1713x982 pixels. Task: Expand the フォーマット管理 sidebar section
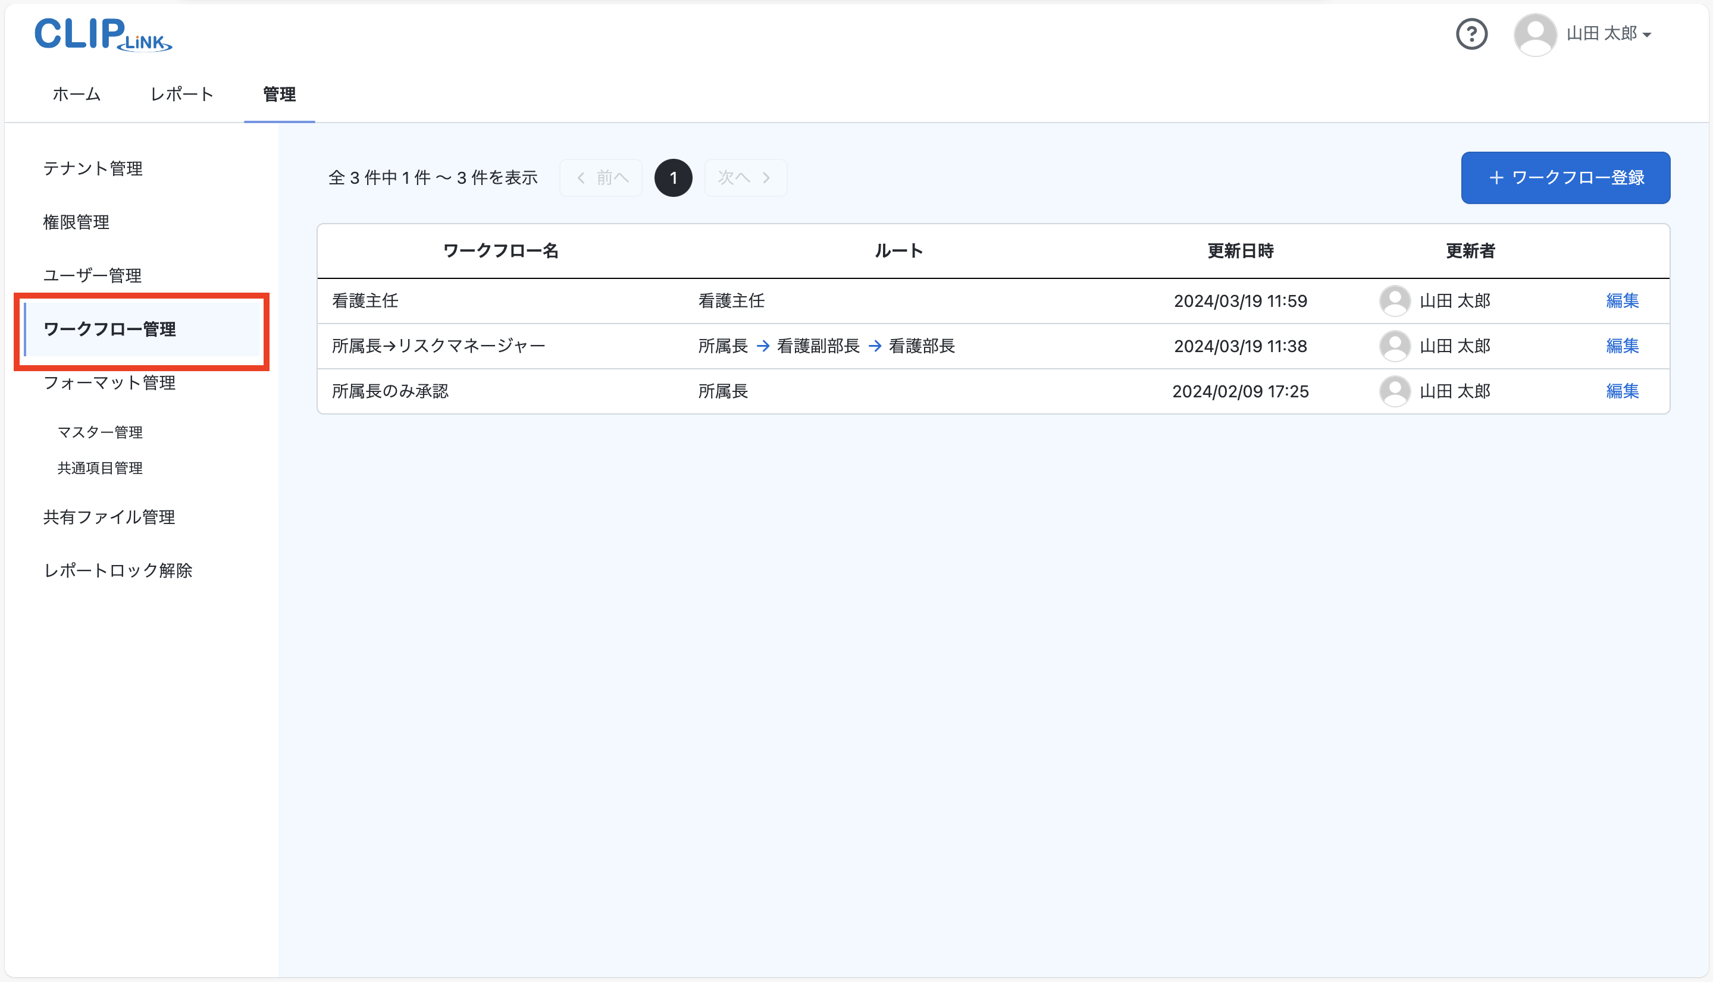[x=109, y=382]
